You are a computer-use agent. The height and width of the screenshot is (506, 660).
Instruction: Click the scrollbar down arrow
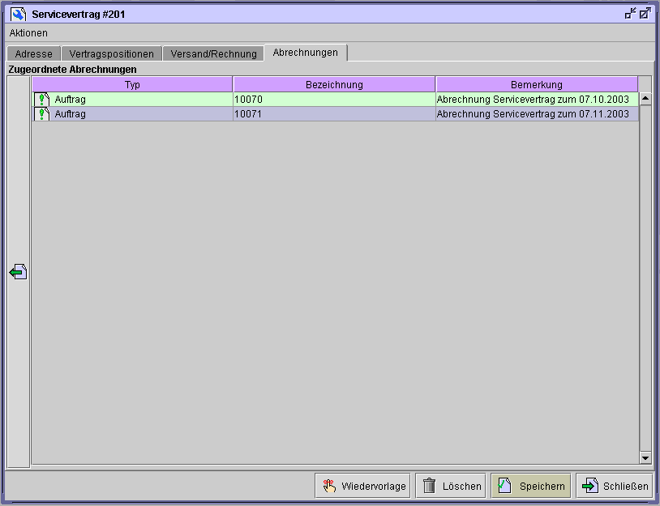coord(645,458)
